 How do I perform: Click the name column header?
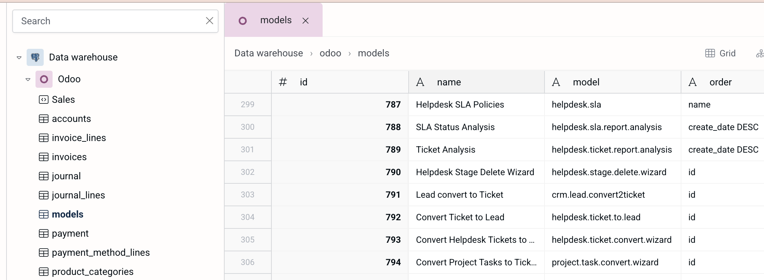[x=476, y=82]
